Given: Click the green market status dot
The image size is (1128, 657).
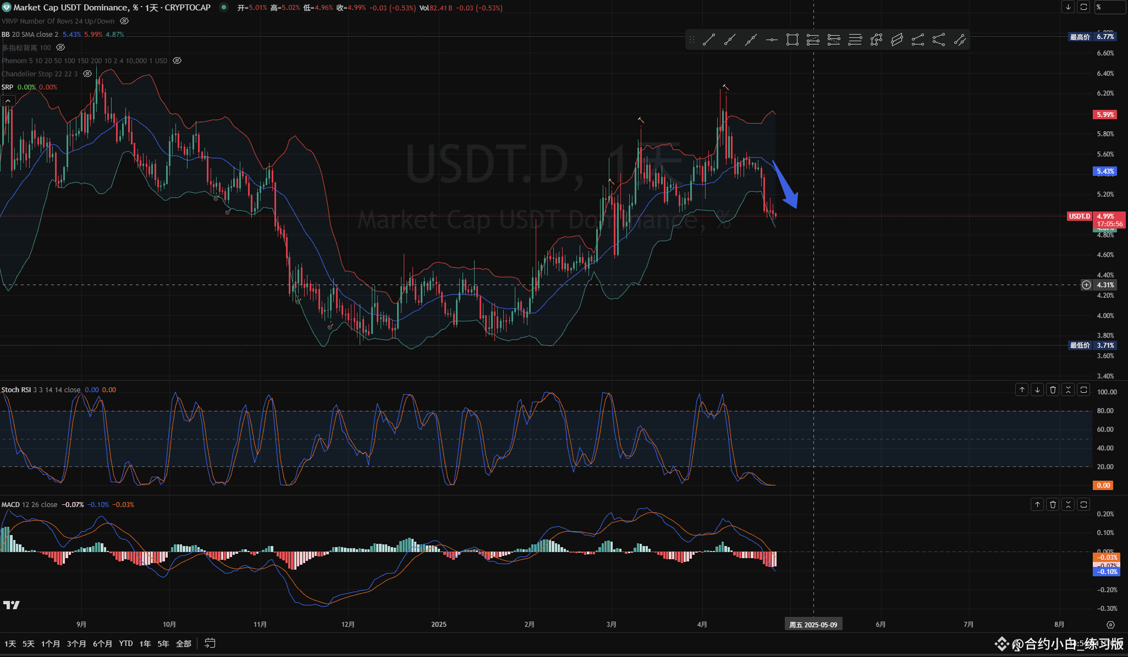Looking at the screenshot, I should (223, 8).
